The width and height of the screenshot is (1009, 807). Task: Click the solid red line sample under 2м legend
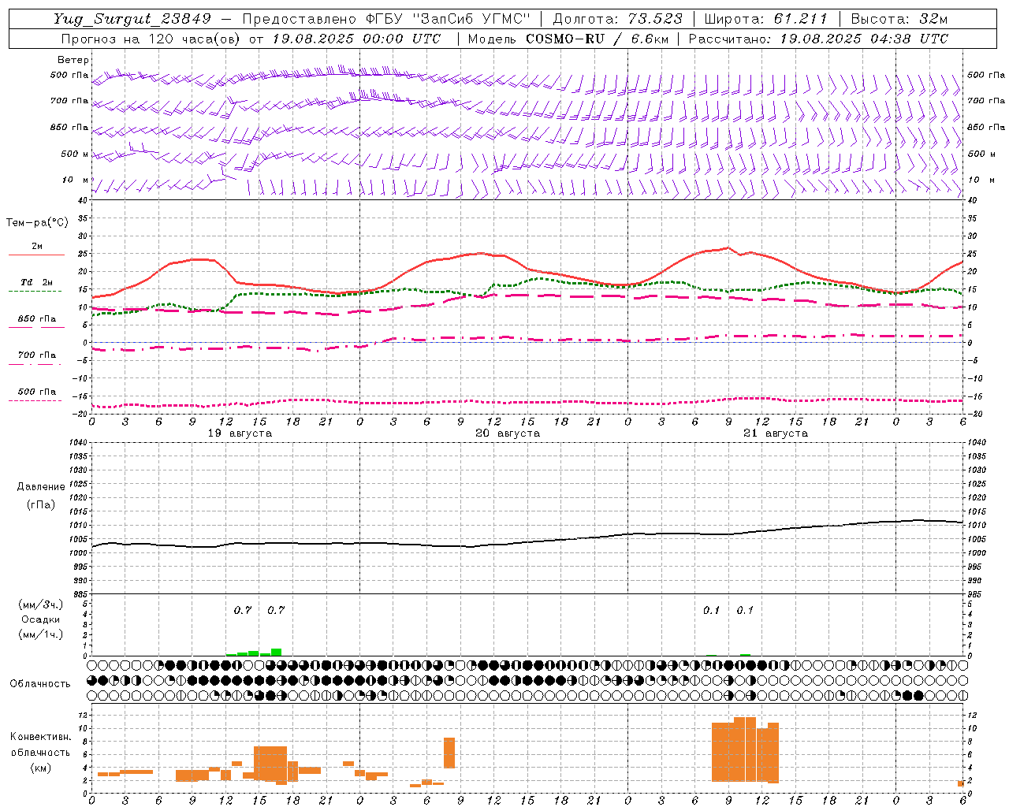(x=36, y=255)
